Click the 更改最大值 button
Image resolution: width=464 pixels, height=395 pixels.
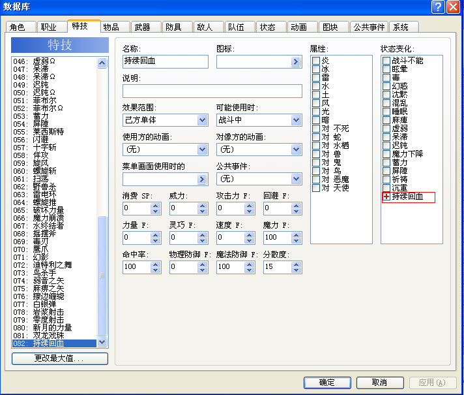point(60,358)
